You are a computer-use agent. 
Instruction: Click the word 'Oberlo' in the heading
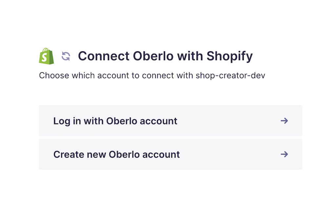(x=153, y=56)
